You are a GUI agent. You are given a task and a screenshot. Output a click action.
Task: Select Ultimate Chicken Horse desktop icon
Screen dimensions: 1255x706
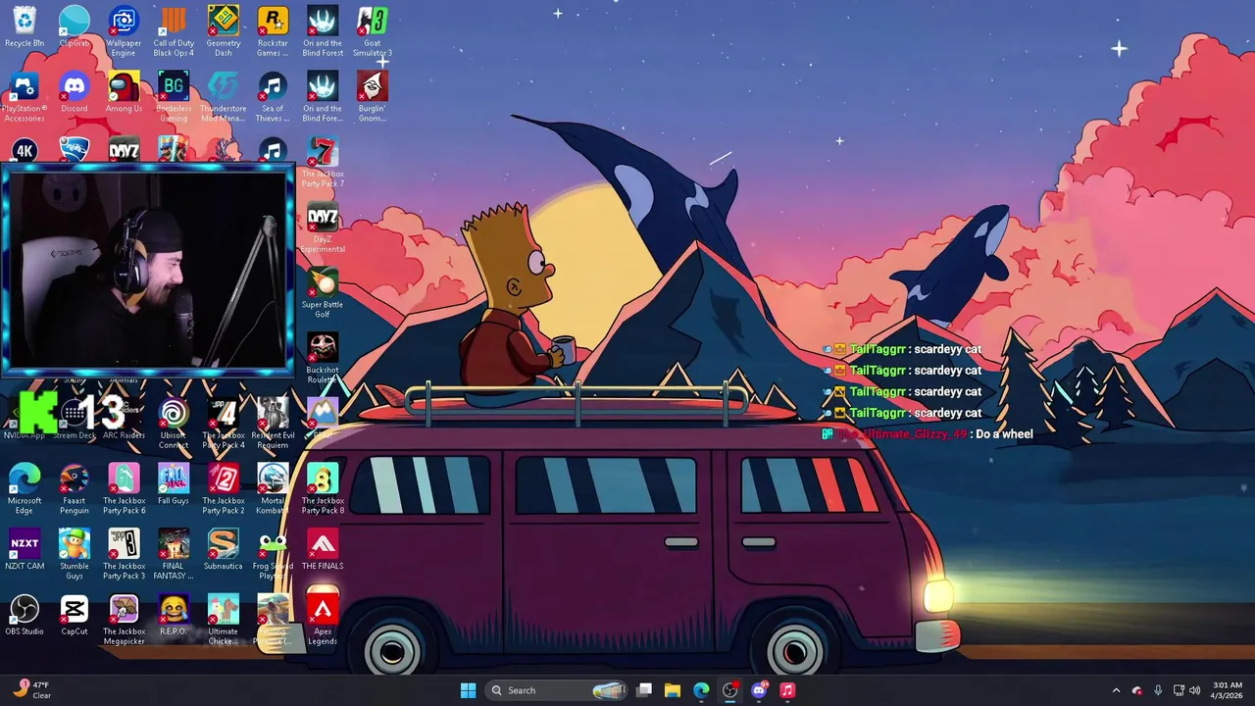pyautogui.click(x=223, y=621)
